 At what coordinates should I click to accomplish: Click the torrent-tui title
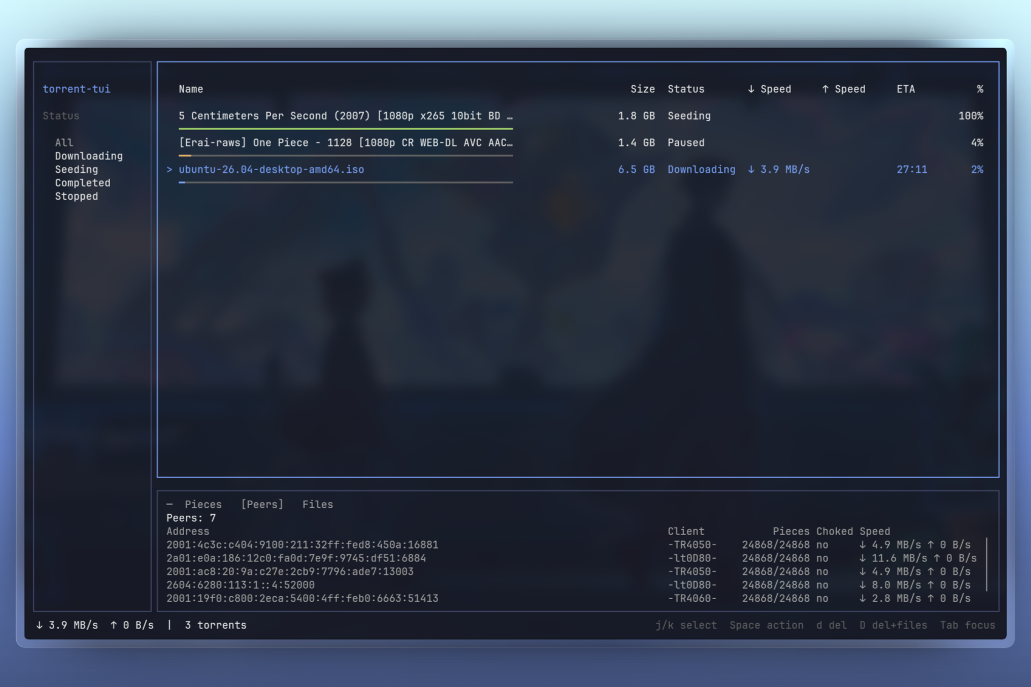[x=76, y=89]
